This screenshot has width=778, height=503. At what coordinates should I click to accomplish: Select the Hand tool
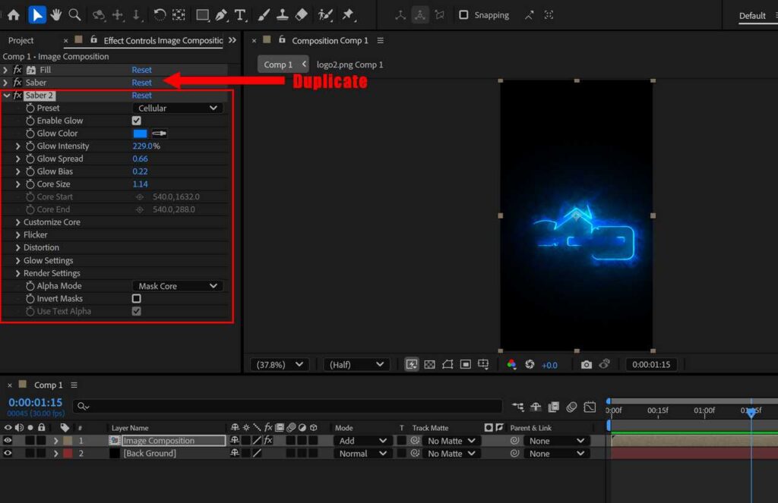click(56, 15)
